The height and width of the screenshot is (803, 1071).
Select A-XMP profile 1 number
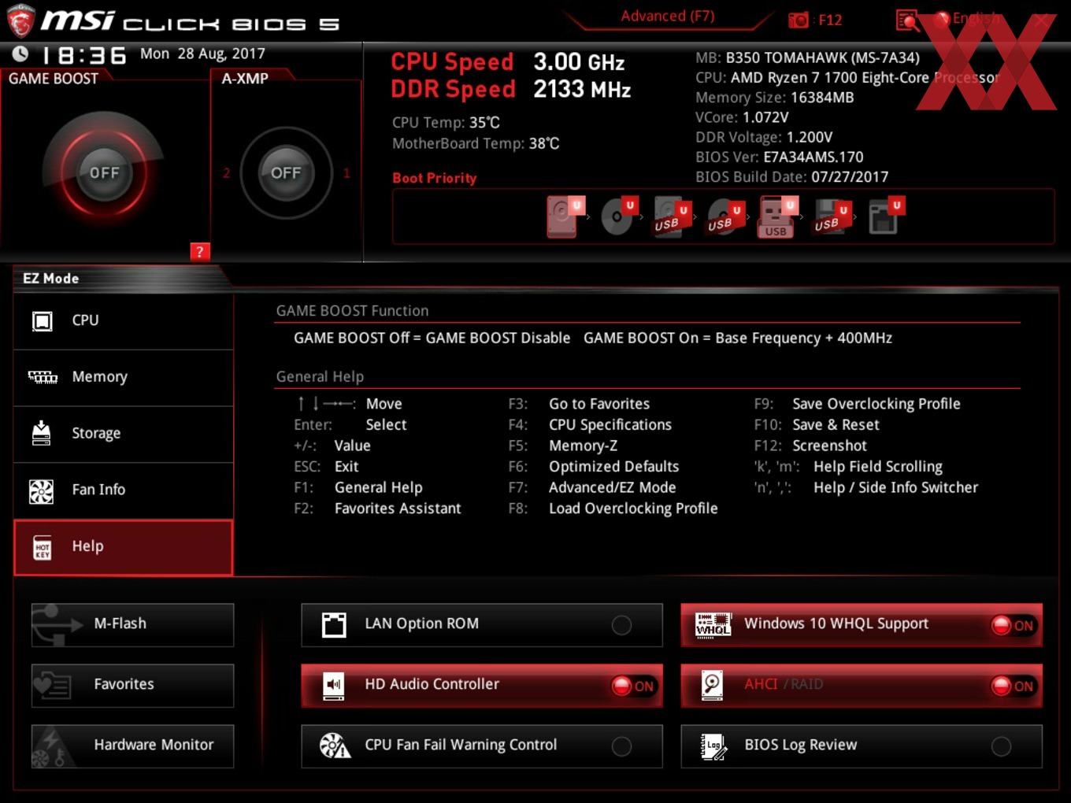click(346, 173)
